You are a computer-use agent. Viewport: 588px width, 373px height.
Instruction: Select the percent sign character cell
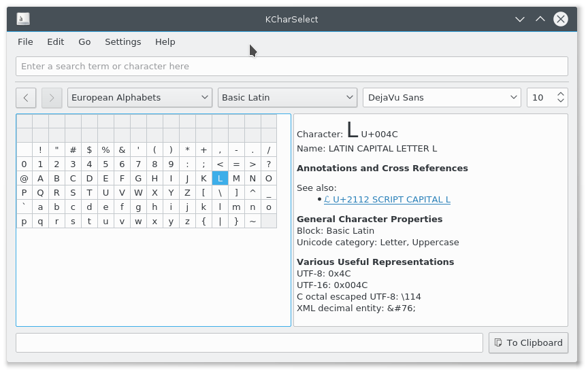coord(105,150)
